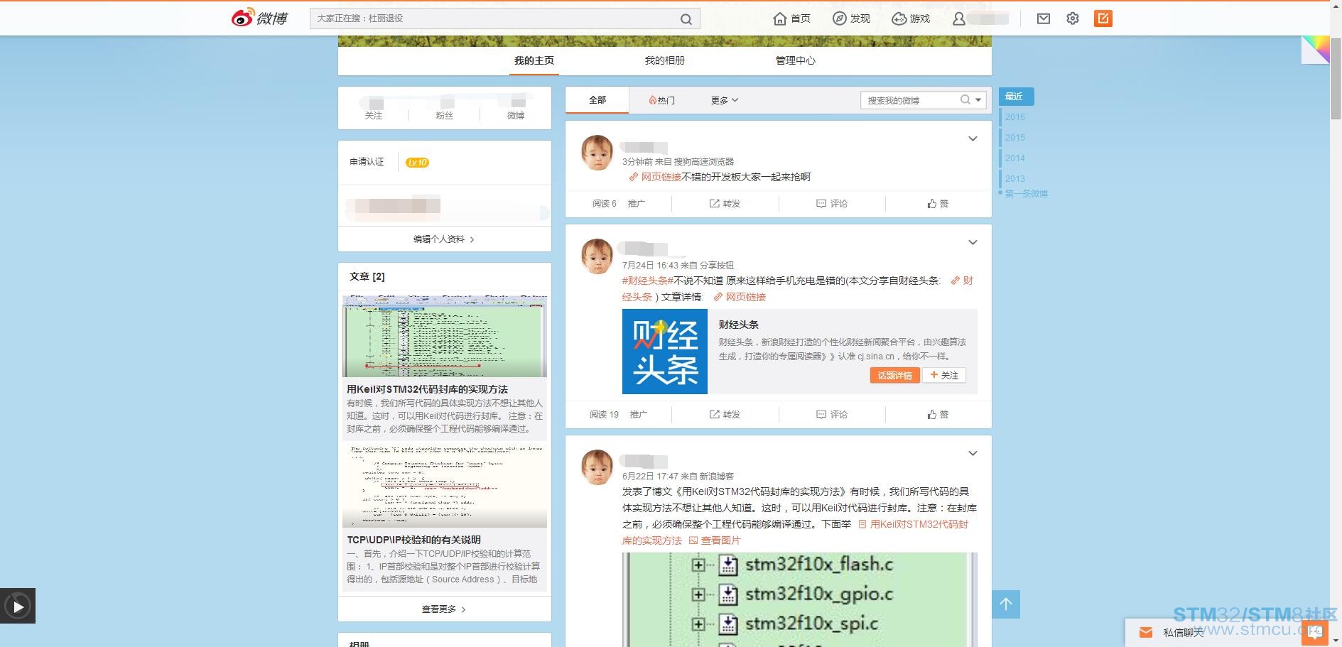Open the article titled 用Keil对STM32代码封库的实现方法 in sidebar

pos(427,389)
